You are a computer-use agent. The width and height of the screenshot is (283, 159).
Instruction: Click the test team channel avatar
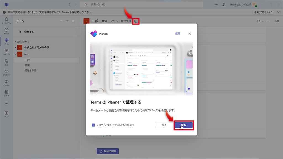click(87, 21)
